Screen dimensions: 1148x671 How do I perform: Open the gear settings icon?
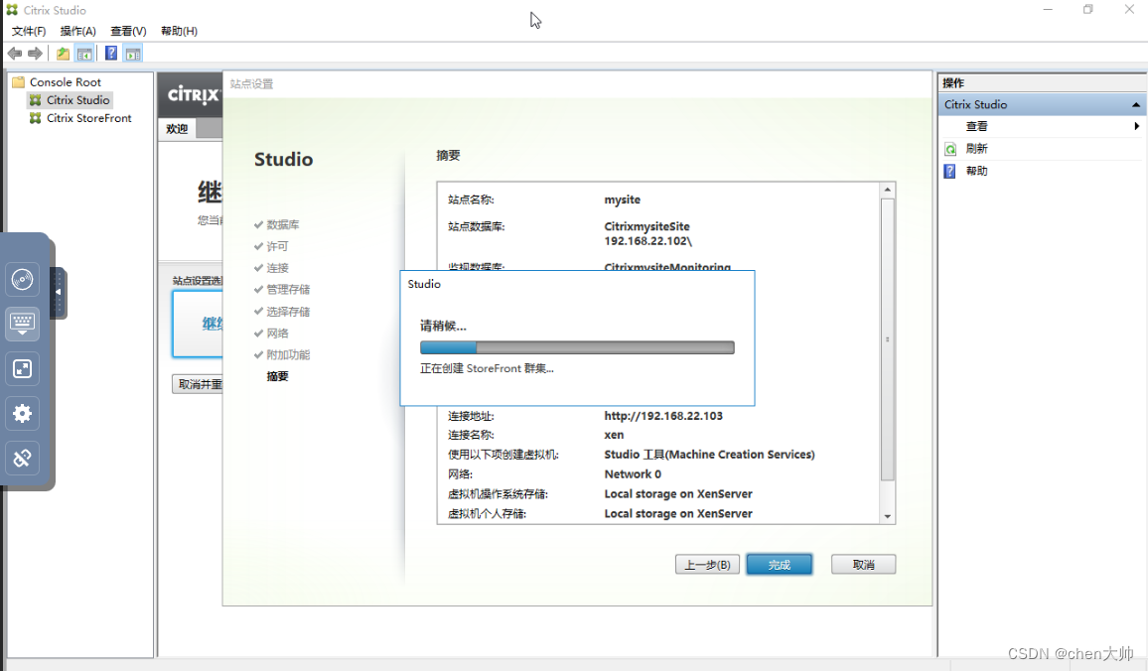click(22, 414)
